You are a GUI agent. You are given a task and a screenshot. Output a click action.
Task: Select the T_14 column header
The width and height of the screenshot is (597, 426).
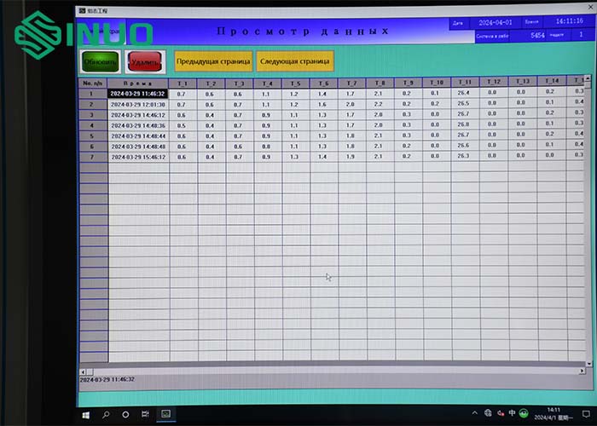[552, 81]
